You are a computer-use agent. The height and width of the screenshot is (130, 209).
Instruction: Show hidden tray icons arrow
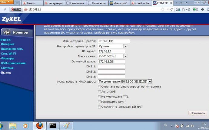171,126
